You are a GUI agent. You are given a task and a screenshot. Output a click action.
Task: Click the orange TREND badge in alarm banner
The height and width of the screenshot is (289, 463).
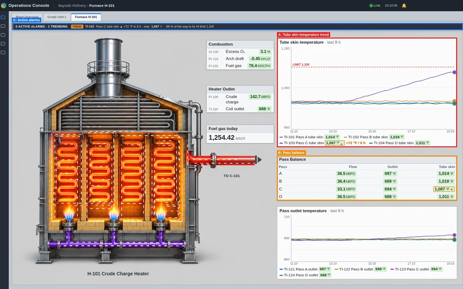tap(77, 27)
